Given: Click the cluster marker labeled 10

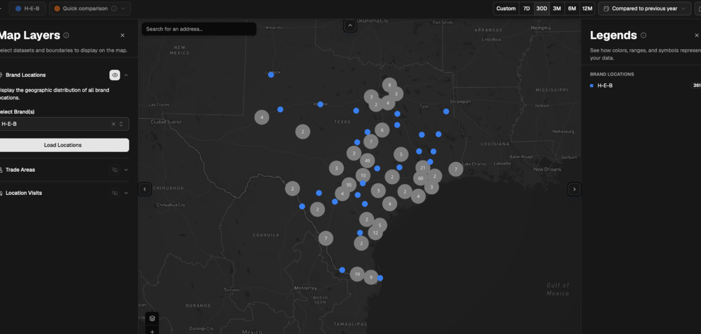Looking at the screenshot, I should click(363, 175).
